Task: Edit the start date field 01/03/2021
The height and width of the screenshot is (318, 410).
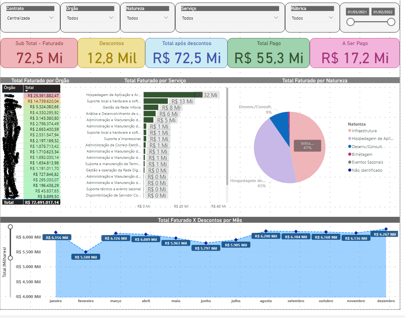Action: click(357, 12)
